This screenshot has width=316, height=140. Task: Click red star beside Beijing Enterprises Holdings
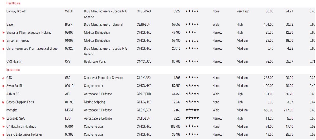click(3, 135)
